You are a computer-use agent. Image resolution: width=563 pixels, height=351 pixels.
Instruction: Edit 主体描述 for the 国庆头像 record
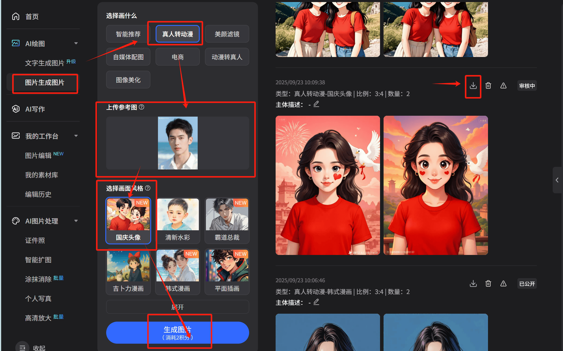point(316,104)
